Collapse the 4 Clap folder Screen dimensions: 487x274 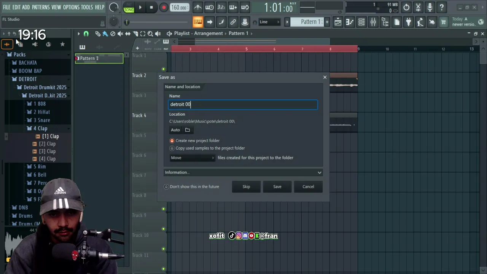click(x=40, y=129)
